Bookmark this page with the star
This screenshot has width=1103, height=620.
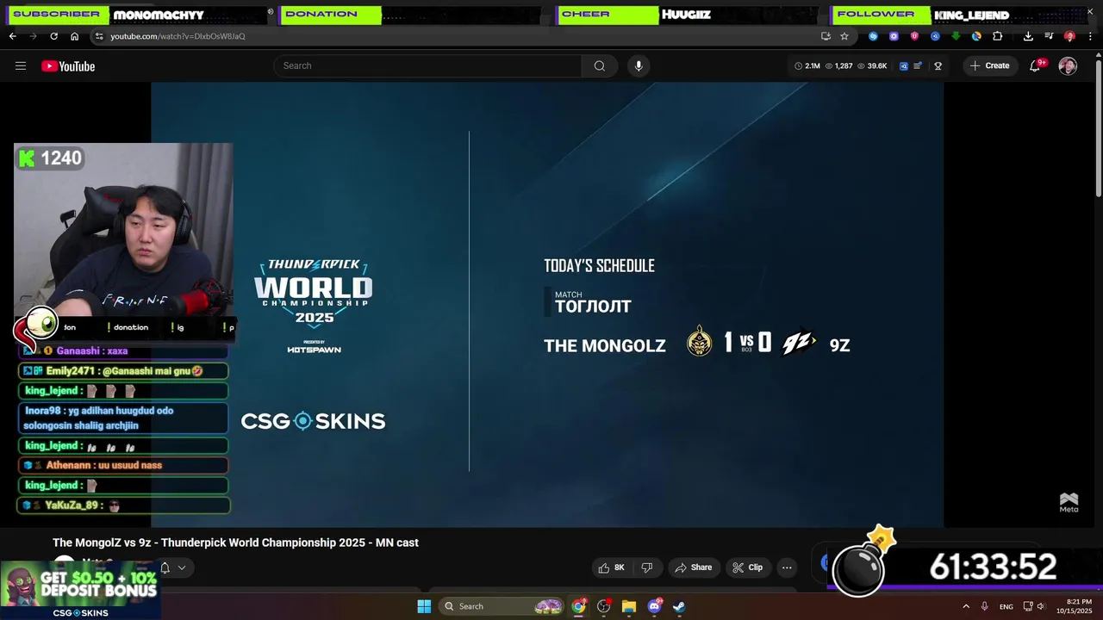844,36
